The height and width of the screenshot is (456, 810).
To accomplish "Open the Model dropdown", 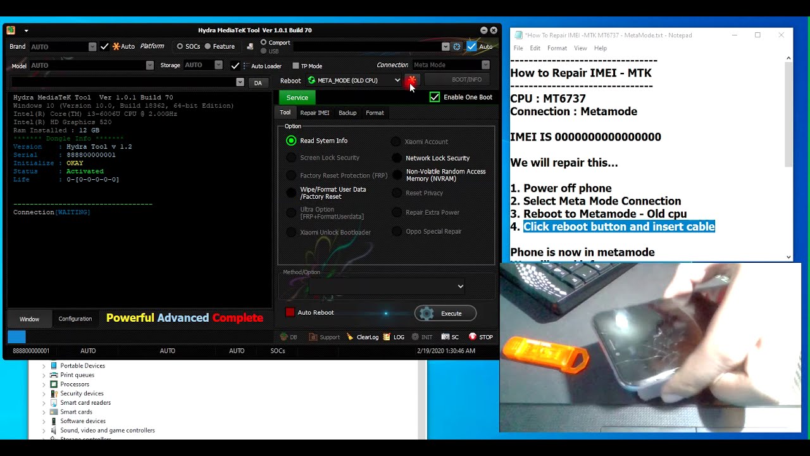I will click(x=150, y=65).
